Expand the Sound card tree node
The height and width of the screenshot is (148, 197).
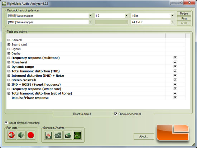[x=9, y=44]
